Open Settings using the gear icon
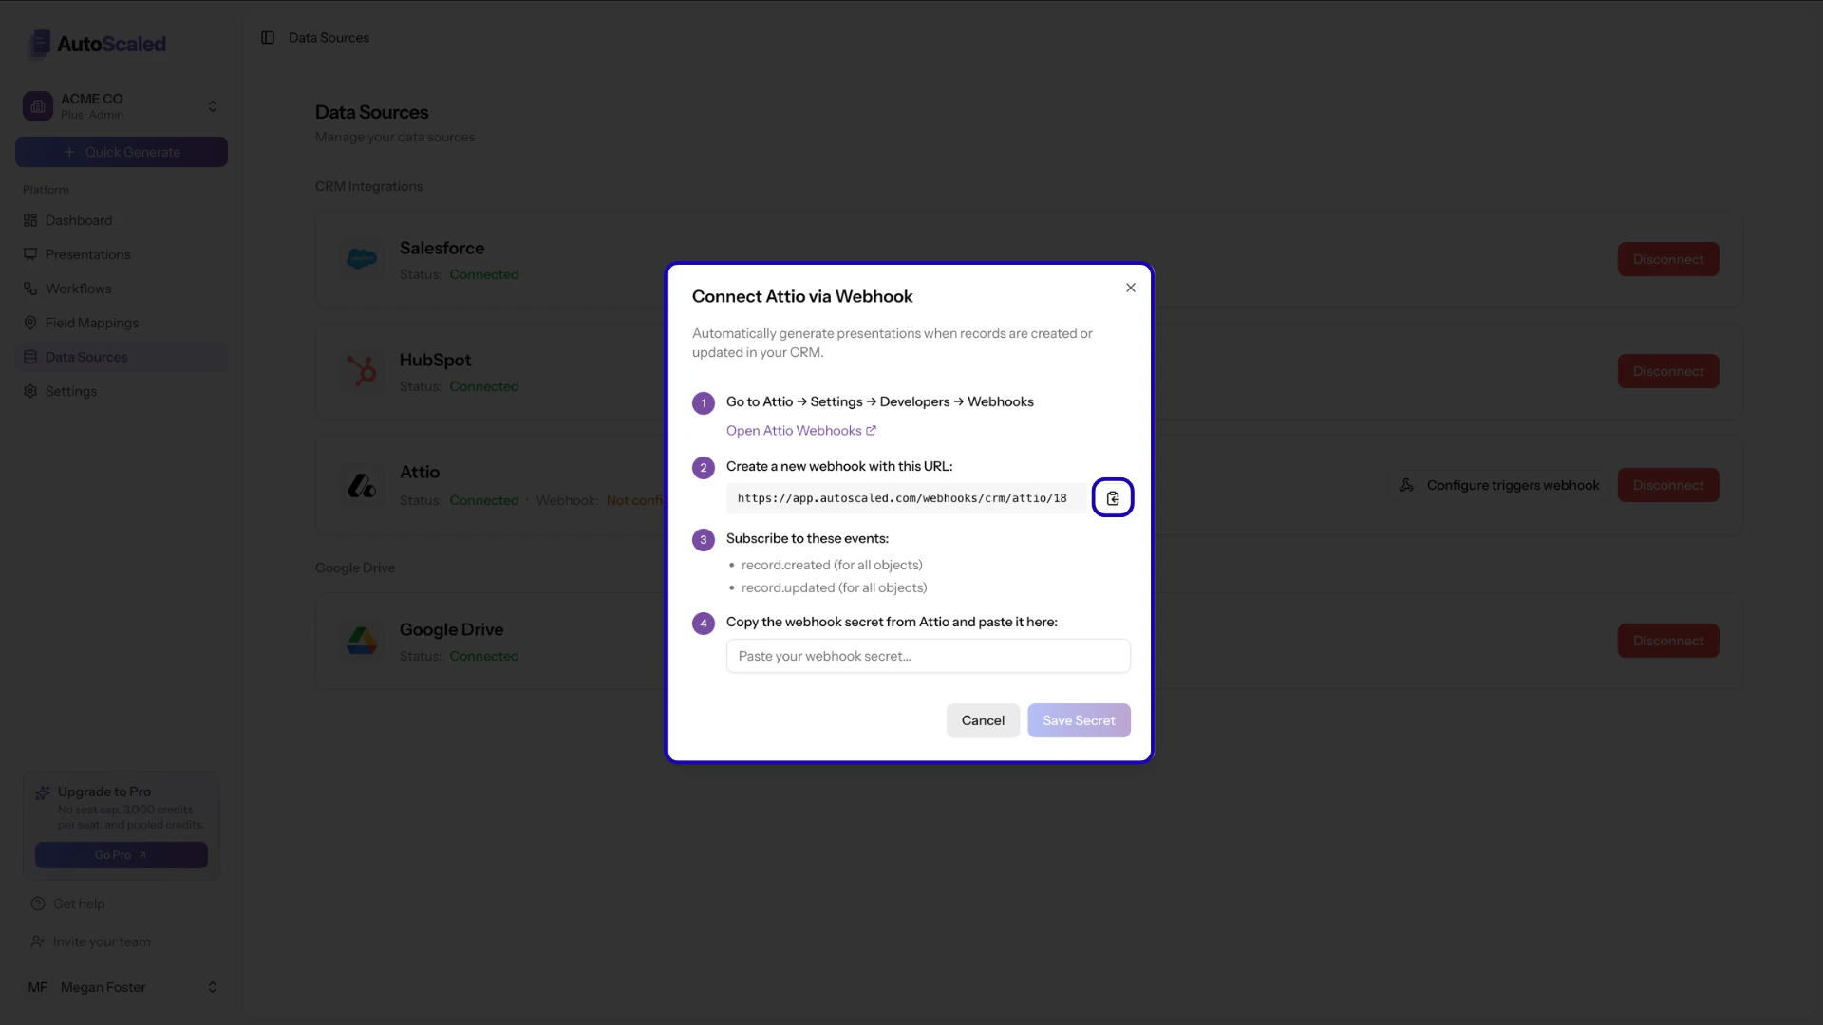 pos(31,391)
